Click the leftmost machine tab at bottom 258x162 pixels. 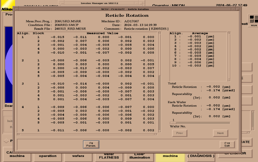click(x=17, y=155)
